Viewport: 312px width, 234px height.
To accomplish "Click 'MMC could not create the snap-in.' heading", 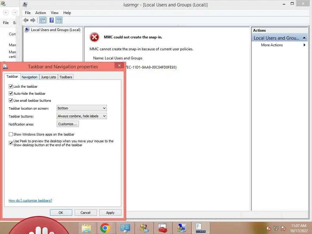I will pyautogui.click(x=133, y=37).
